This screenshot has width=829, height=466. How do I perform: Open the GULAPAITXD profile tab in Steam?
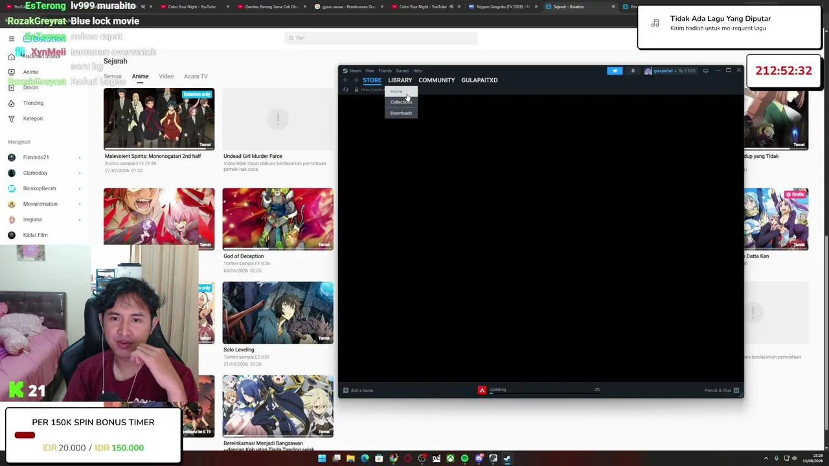479,80
